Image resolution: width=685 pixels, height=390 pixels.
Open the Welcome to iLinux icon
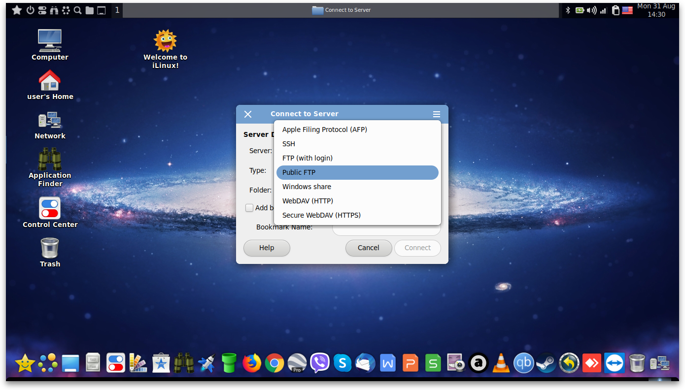tap(165, 49)
